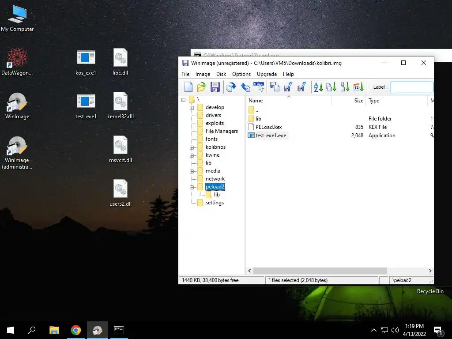
Task: Sort by the Size column header
Action: pyautogui.click(x=349, y=101)
